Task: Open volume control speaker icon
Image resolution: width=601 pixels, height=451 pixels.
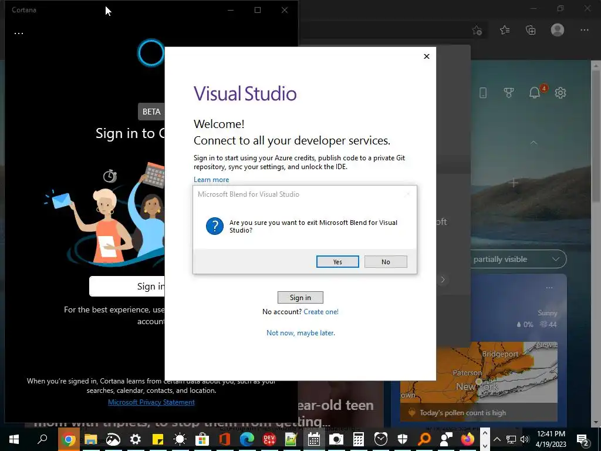Action: point(525,439)
